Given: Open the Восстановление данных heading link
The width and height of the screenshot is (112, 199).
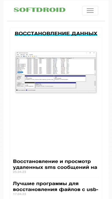Looking at the screenshot, I should (56, 33).
